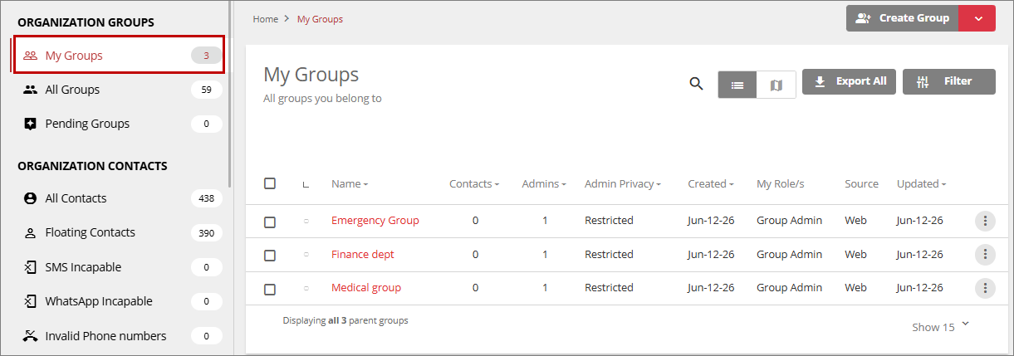Click the Export All button
1014x356 pixels.
(x=849, y=81)
